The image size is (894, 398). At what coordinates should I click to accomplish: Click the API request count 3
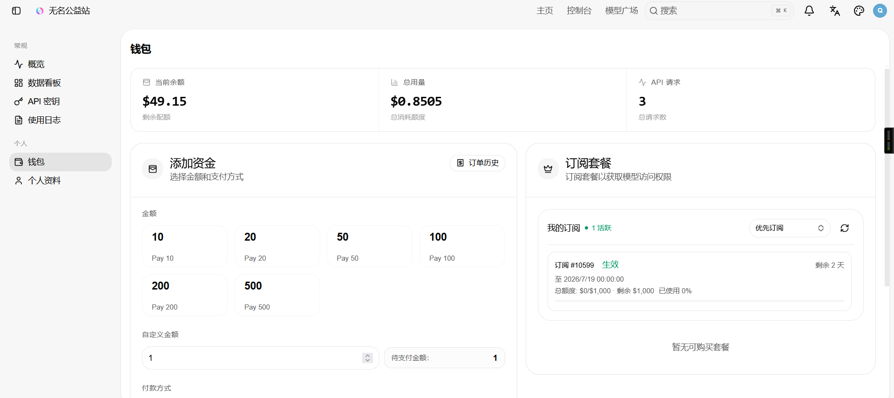(x=643, y=101)
